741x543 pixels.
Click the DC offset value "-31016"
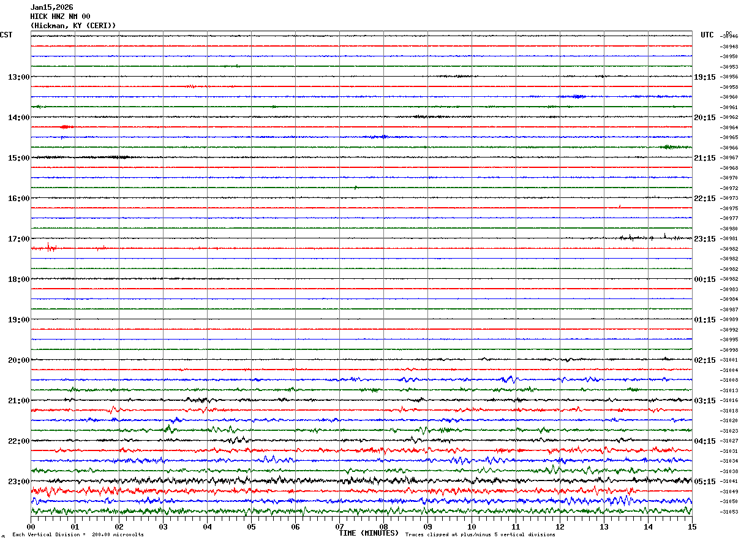coord(729,401)
